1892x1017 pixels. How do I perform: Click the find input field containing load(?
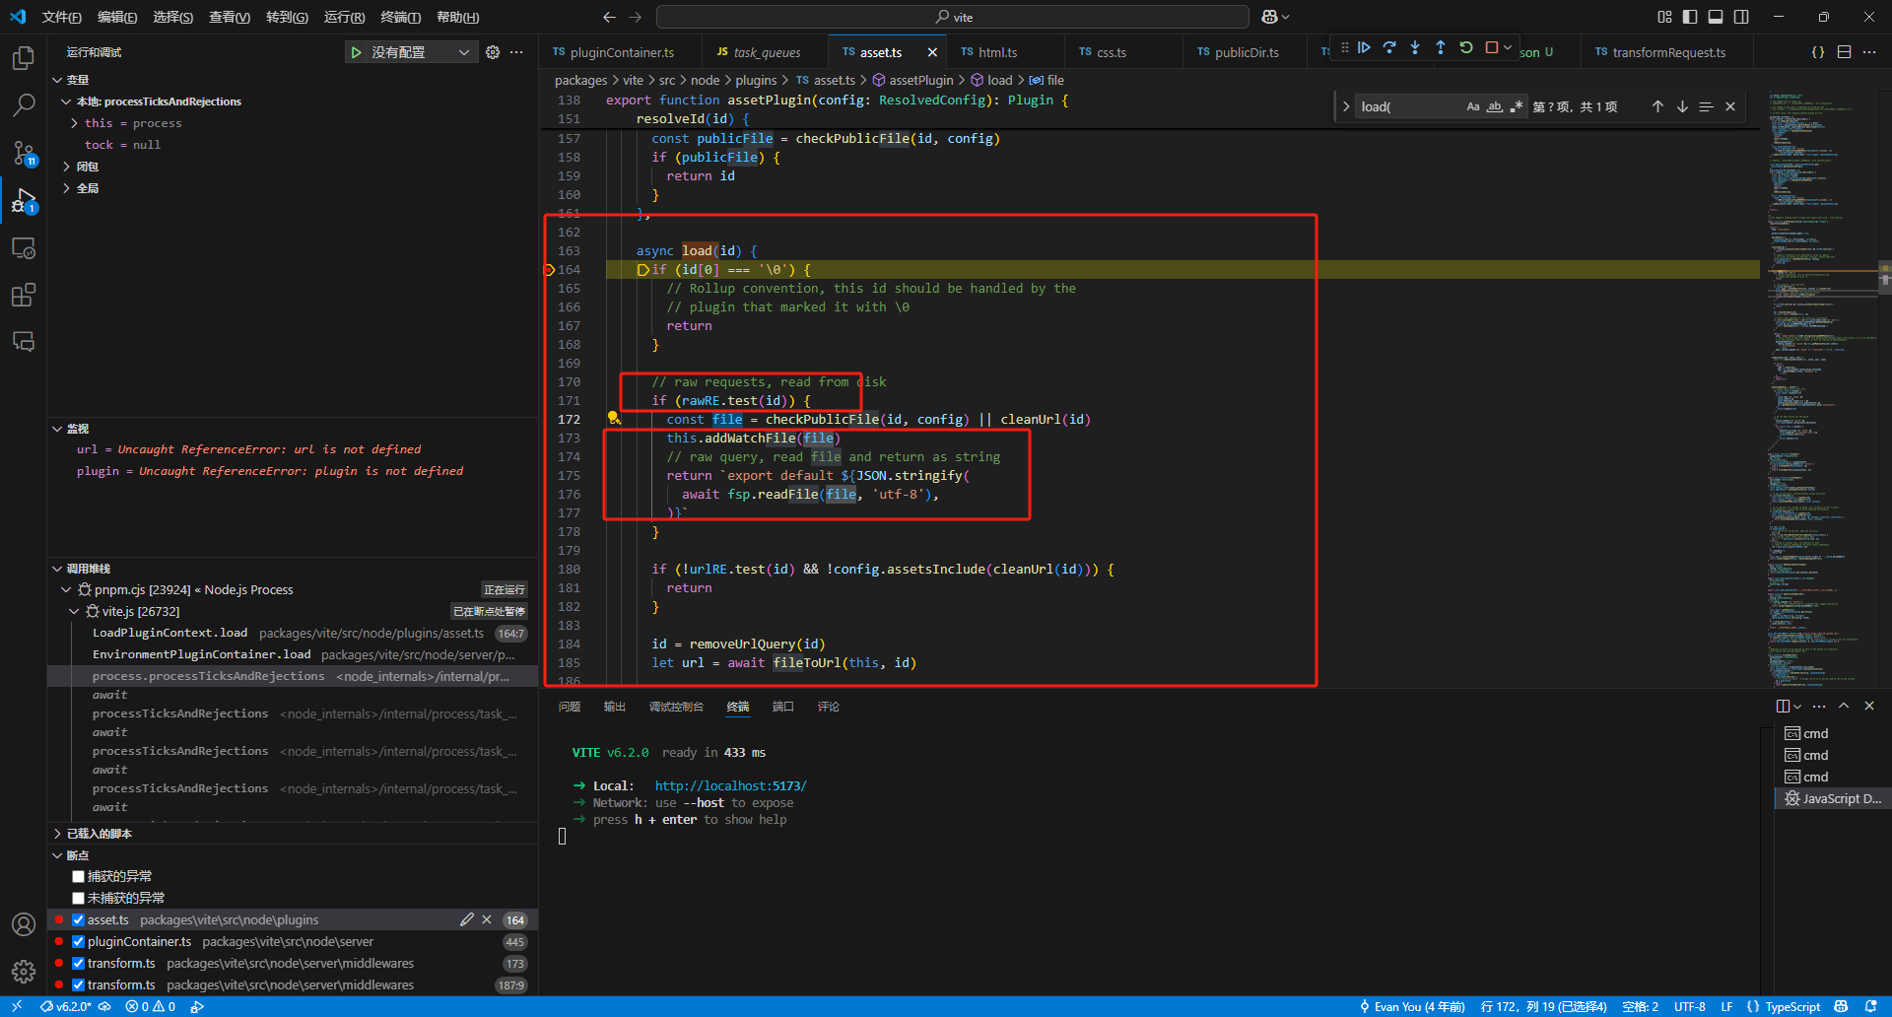click(x=1409, y=106)
